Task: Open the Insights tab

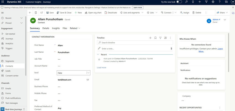Action: click(56, 28)
